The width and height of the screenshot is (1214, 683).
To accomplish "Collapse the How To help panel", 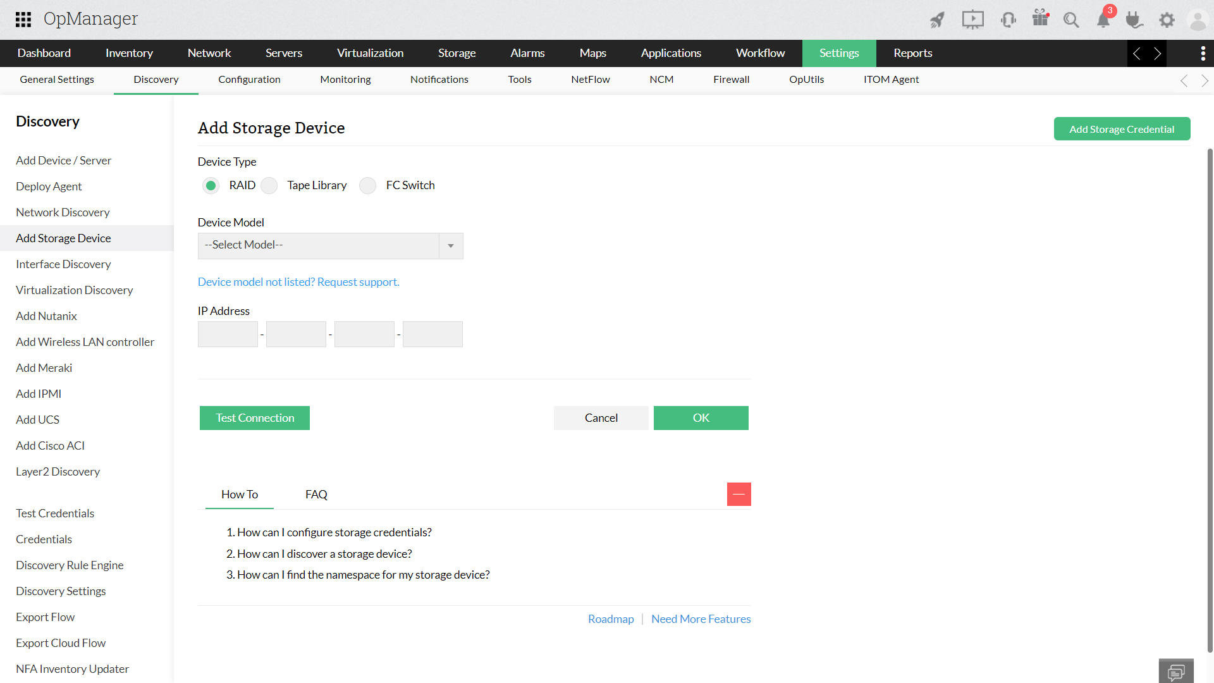I will (x=739, y=494).
